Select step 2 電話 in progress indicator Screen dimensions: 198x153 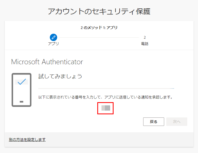145,41
